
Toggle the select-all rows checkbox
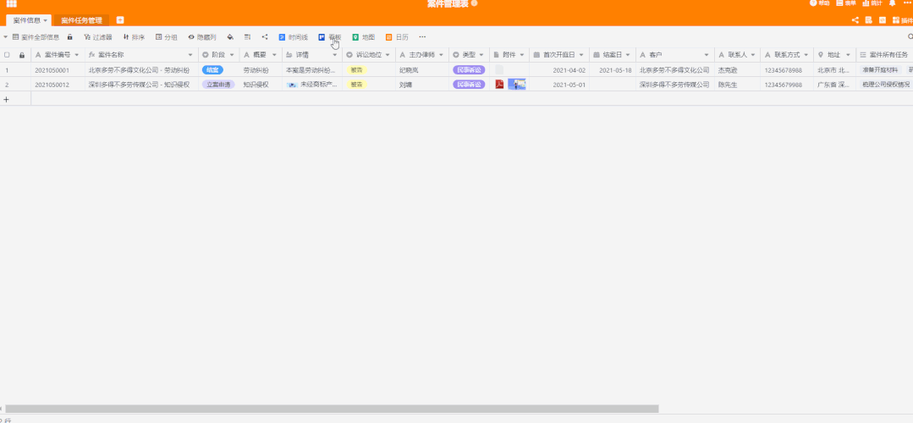8,55
